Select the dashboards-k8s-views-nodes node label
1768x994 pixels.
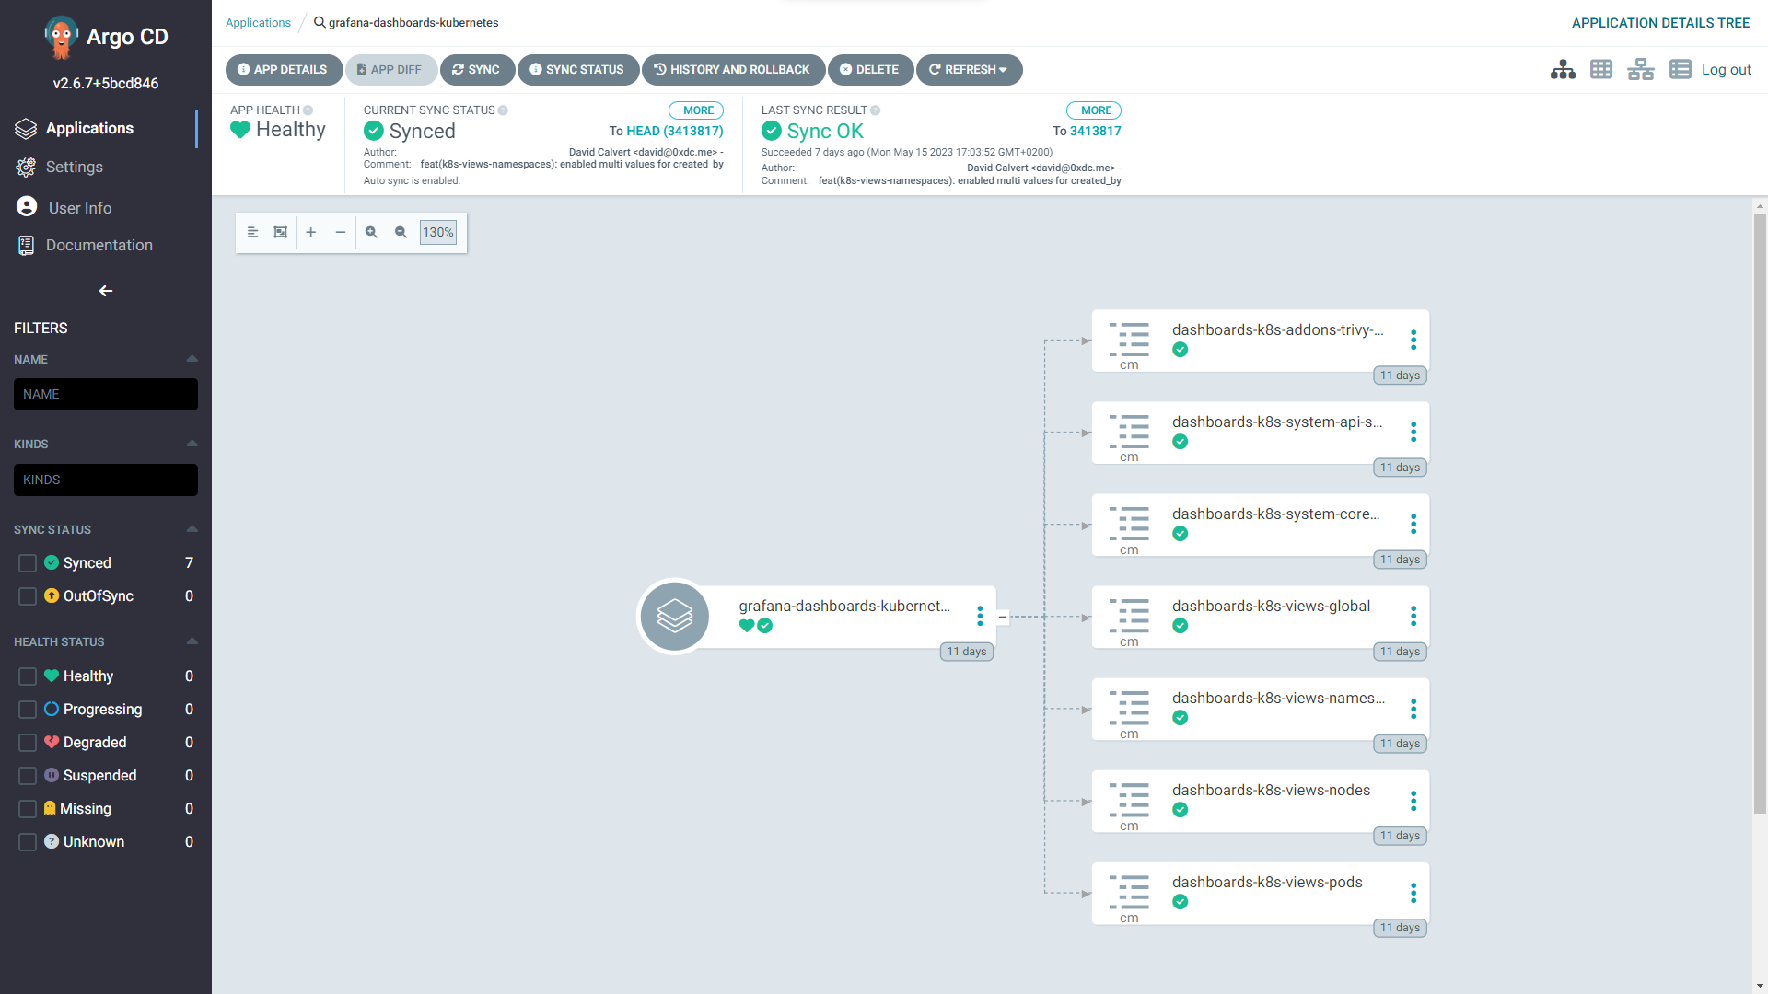click(1271, 791)
